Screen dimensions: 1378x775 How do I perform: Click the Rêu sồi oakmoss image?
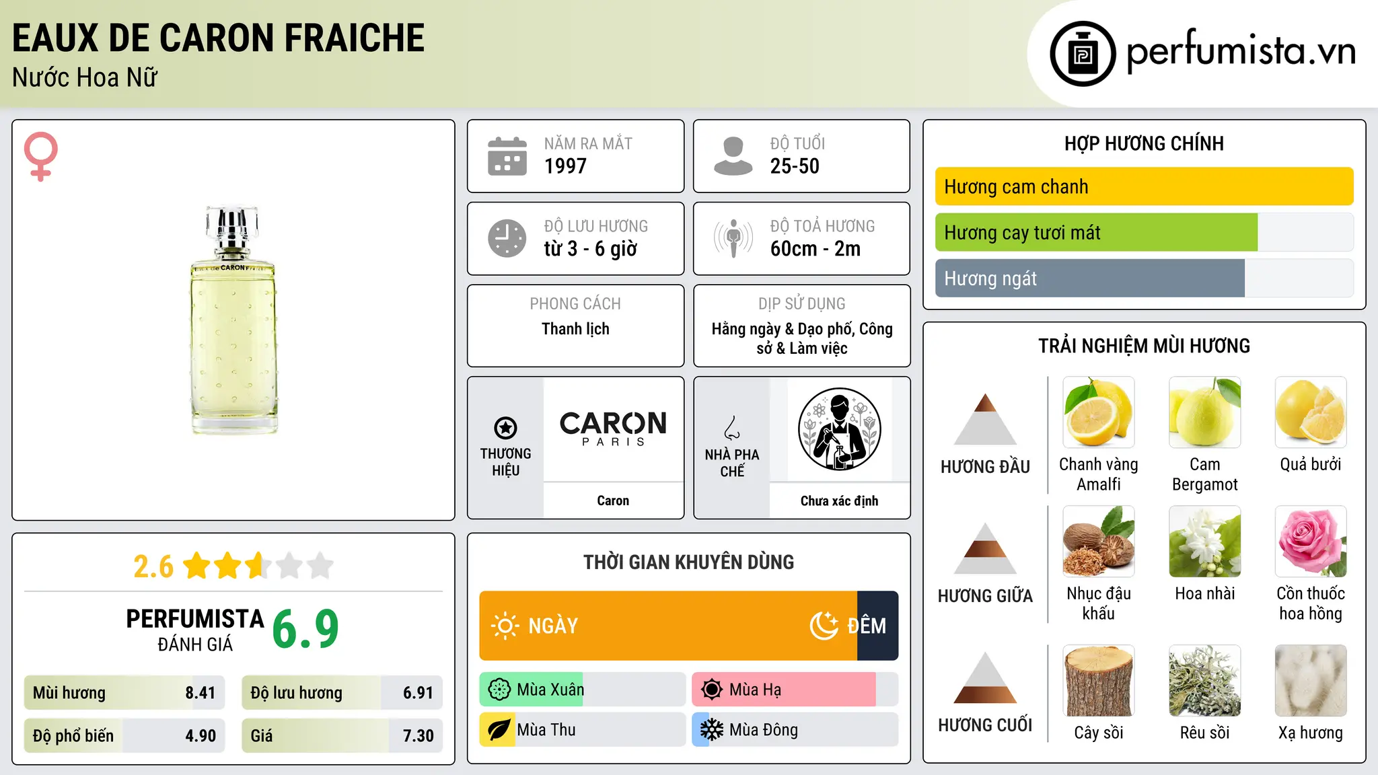(1204, 681)
